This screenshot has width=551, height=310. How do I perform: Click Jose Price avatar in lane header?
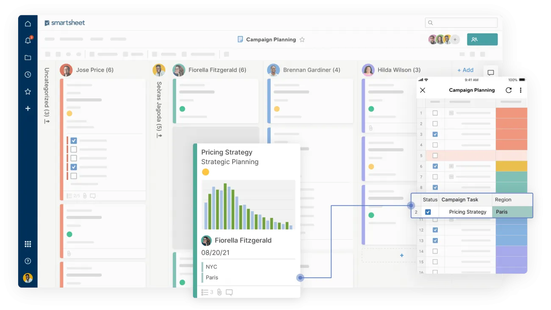(x=66, y=70)
